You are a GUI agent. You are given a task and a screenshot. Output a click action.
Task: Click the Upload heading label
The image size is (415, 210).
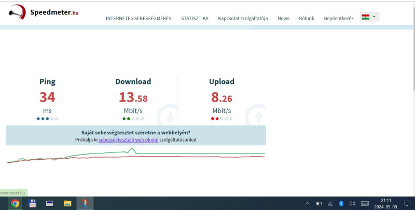point(222,81)
